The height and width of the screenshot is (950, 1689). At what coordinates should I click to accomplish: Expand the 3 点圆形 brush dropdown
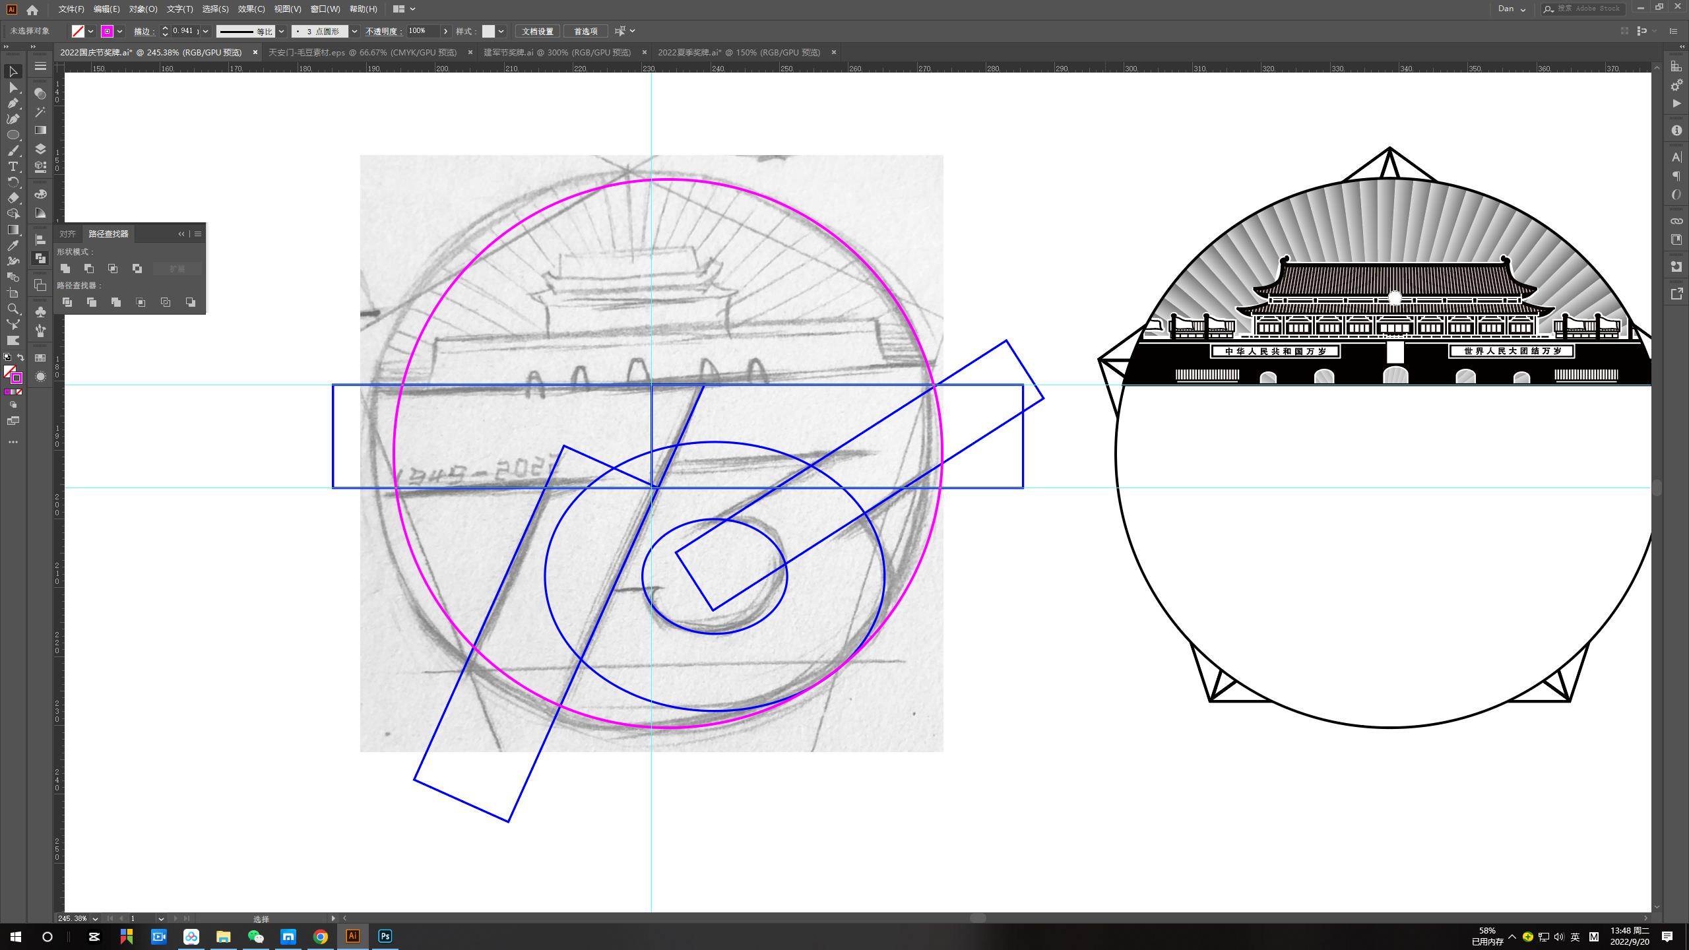(354, 31)
